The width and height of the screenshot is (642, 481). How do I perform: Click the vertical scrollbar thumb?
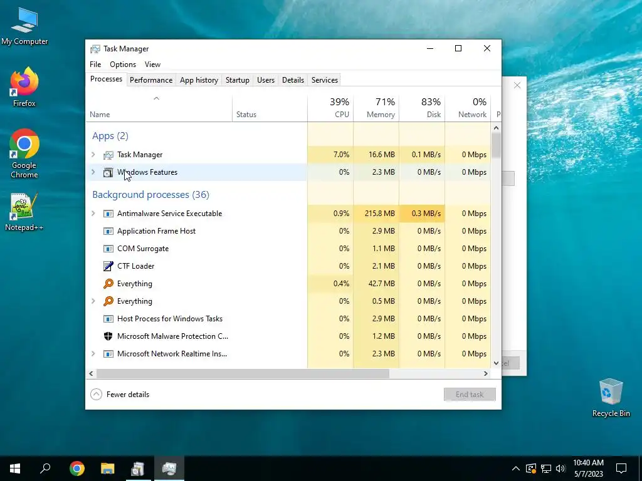click(x=497, y=145)
